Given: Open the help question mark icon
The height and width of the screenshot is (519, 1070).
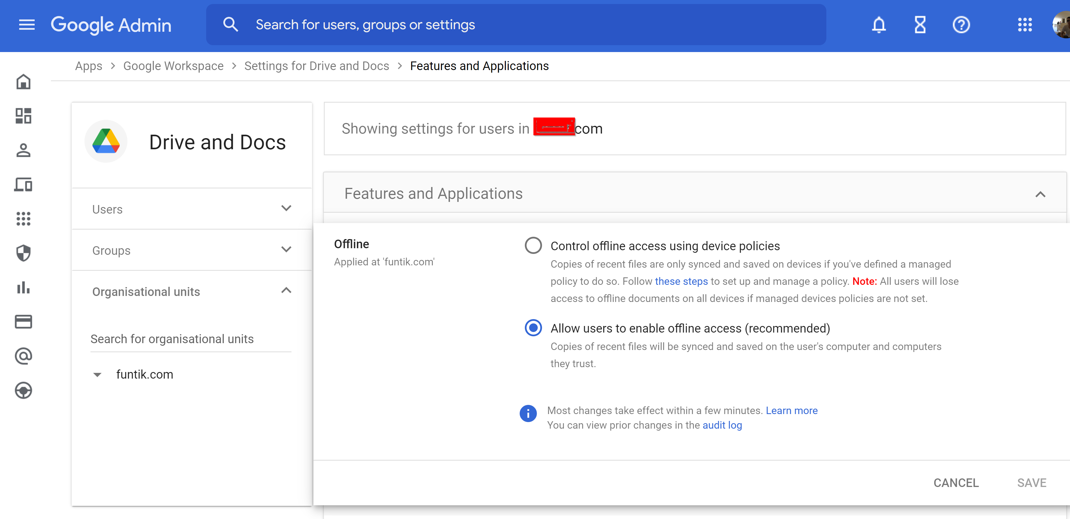Looking at the screenshot, I should [x=961, y=25].
